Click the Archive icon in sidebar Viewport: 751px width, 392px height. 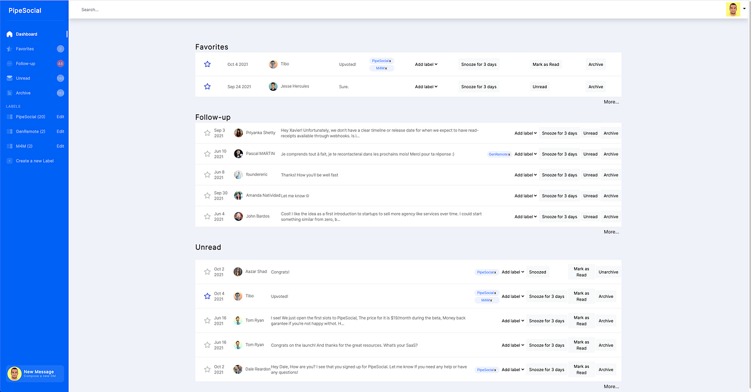tap(10, 93)
